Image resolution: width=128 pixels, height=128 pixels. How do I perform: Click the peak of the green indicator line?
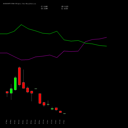click(x=21, y=25)
